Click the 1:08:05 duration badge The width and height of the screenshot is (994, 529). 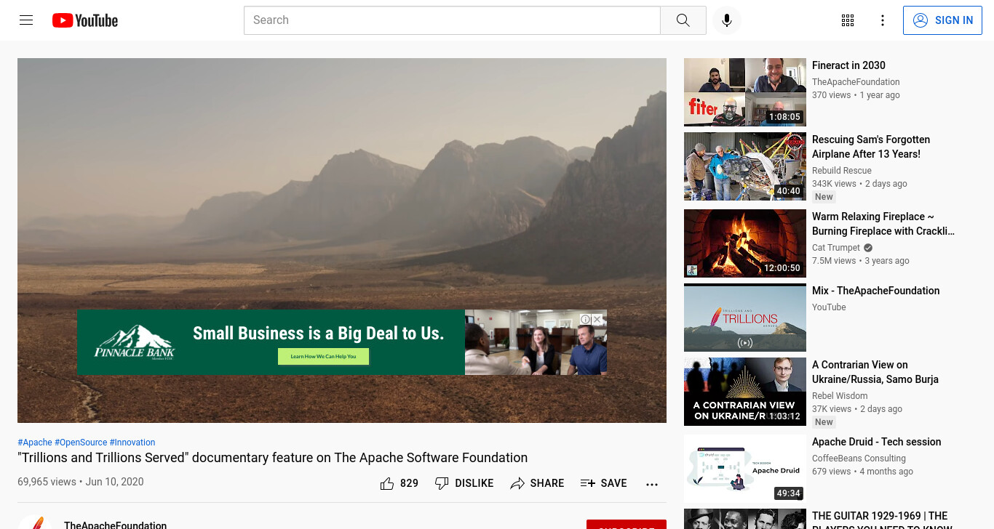(x=784, y=117)
